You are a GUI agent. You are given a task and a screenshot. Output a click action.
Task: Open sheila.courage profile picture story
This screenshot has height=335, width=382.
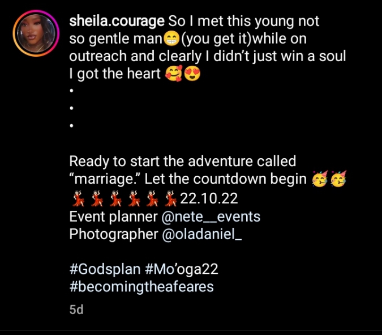pyautogui.click(x=35, y=33)
